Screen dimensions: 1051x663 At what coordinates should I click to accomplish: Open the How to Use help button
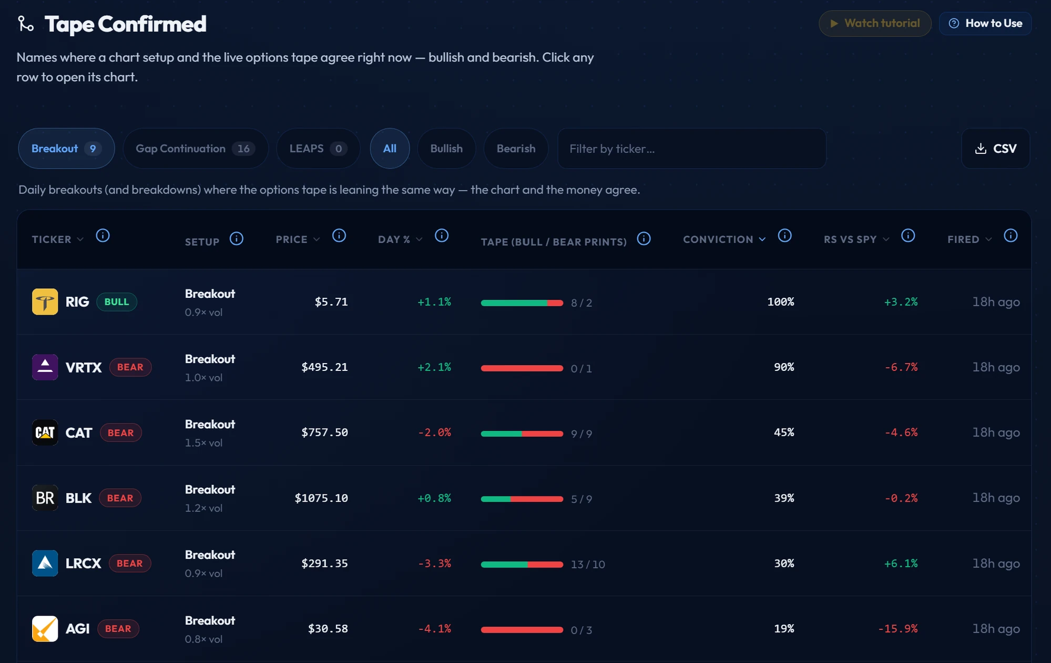pyautogui.click(x=985, y=24)
